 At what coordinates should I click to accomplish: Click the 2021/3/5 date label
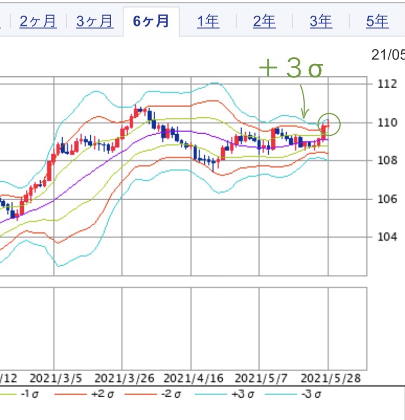pos(56,378)
